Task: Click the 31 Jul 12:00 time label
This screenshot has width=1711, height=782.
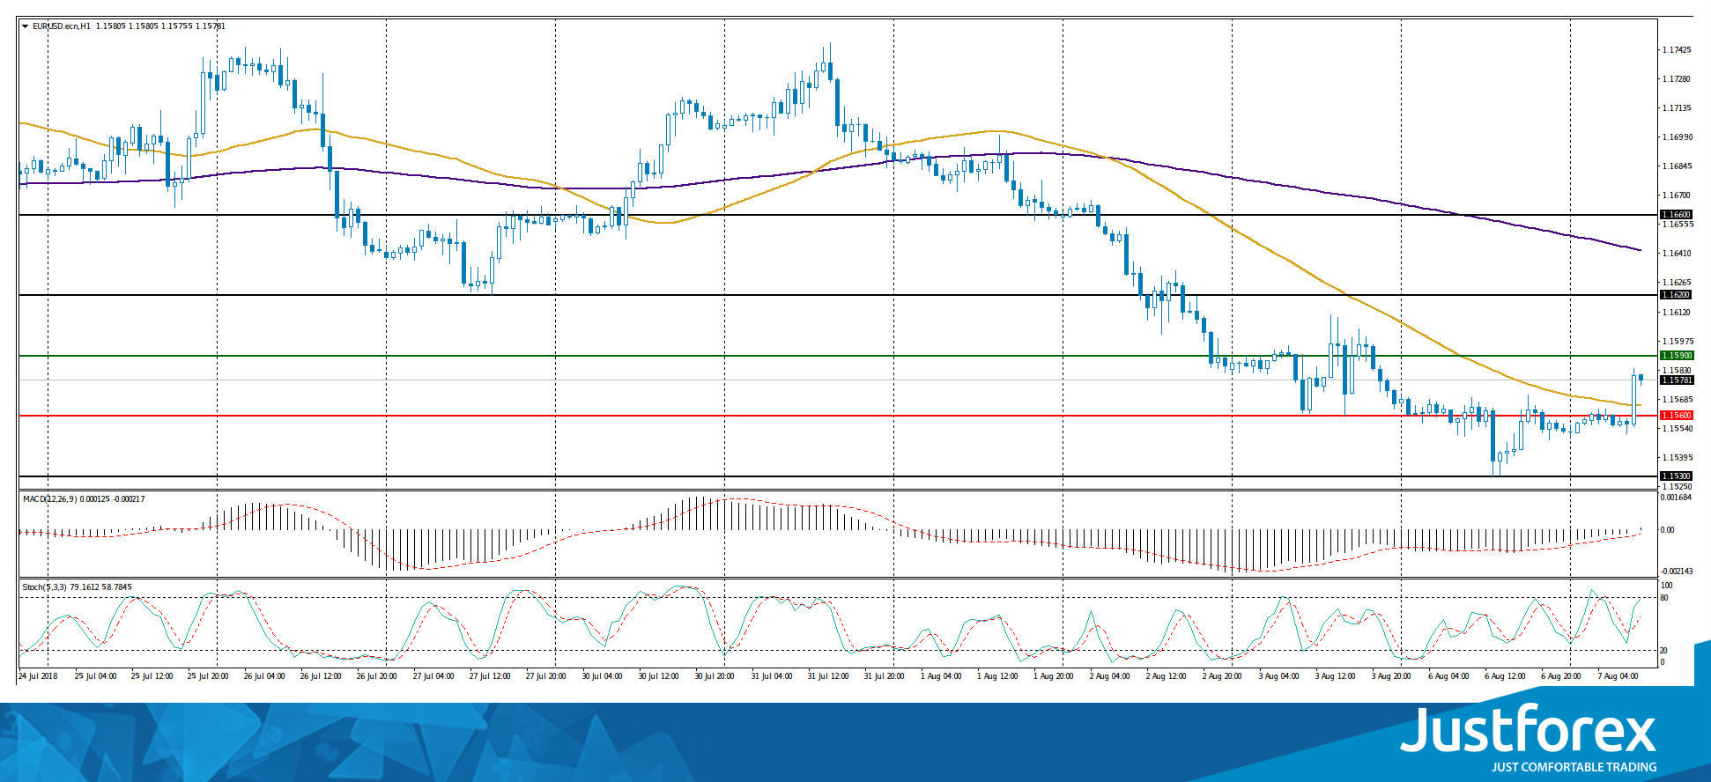Action: pyautogui.click(x=829, y=676)
